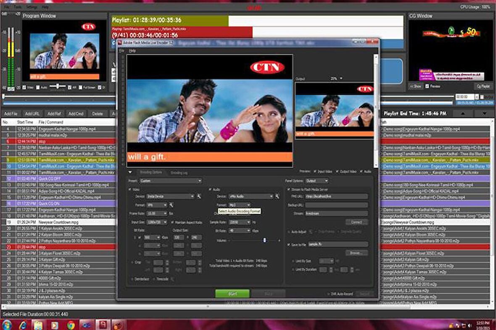Move playlist item down arrow

[x=484, y=113]
